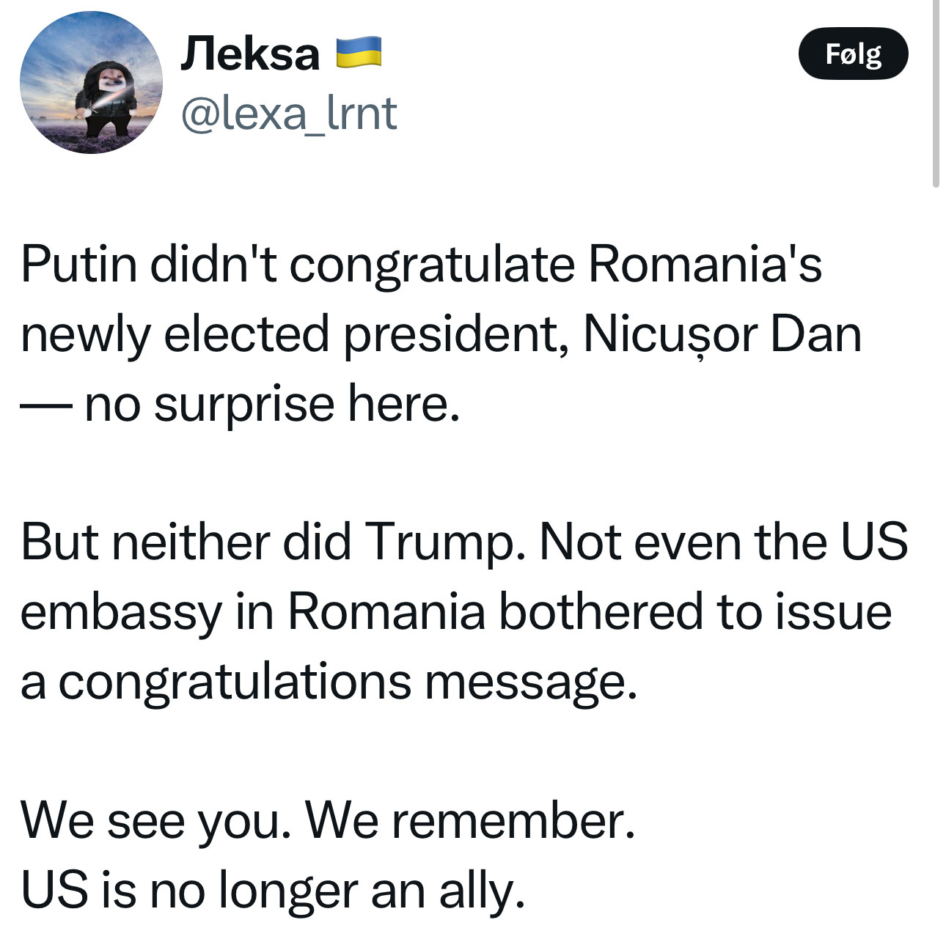Click the Лекsa display name

[x=250, y=54]
